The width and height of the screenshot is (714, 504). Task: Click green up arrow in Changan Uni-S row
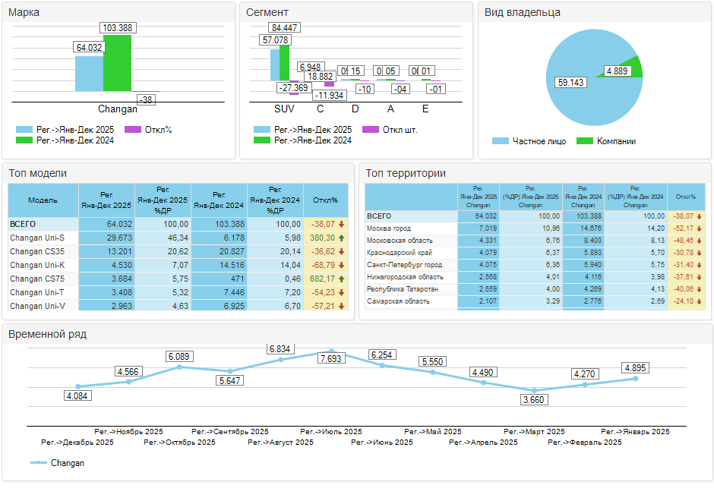pos(342,238)
